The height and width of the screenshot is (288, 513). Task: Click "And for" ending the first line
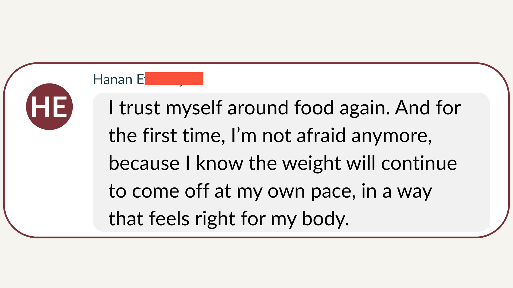tap(428, 108)
